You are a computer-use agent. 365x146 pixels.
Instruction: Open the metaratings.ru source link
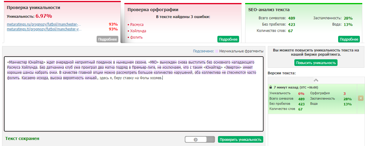point(44,24)
